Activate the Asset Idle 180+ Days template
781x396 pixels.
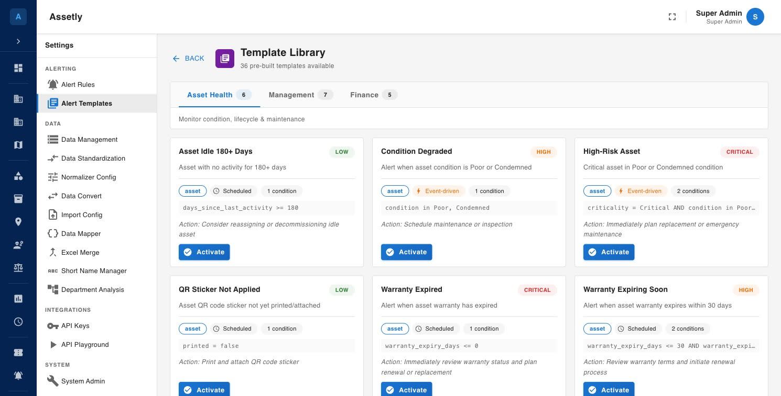[x=204, y=252]
